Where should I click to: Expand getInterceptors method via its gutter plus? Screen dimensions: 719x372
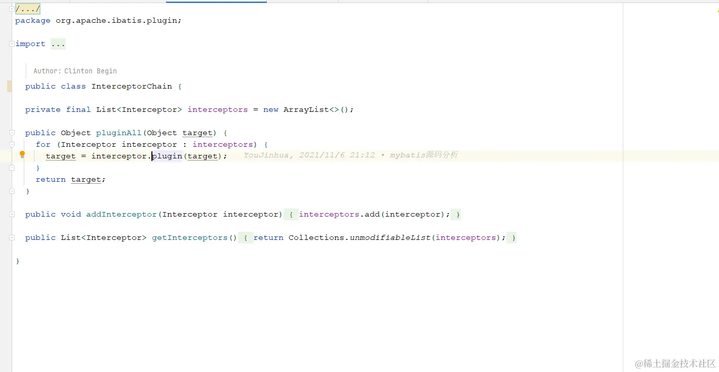pos(12,237)
